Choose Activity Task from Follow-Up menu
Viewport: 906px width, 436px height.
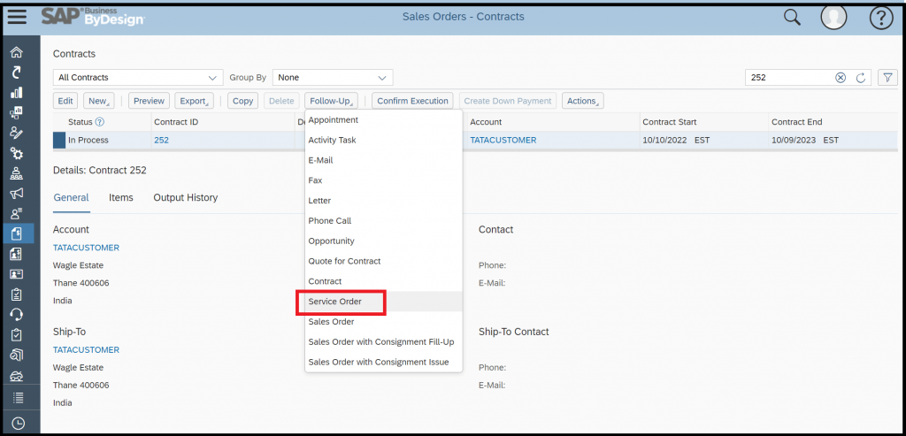click(x=333, y=140)
